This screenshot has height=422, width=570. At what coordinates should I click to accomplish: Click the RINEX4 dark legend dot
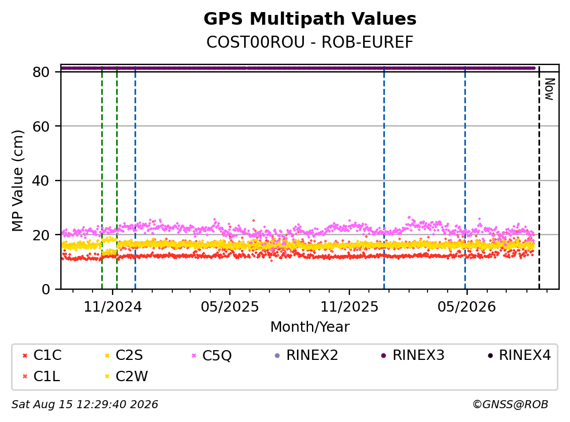point(490,355)
